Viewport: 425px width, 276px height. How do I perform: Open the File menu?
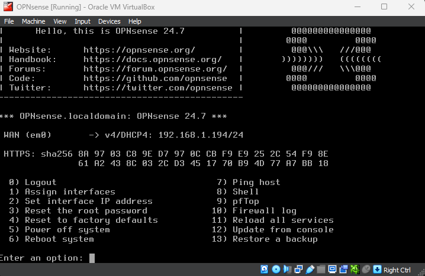(9, 21)
